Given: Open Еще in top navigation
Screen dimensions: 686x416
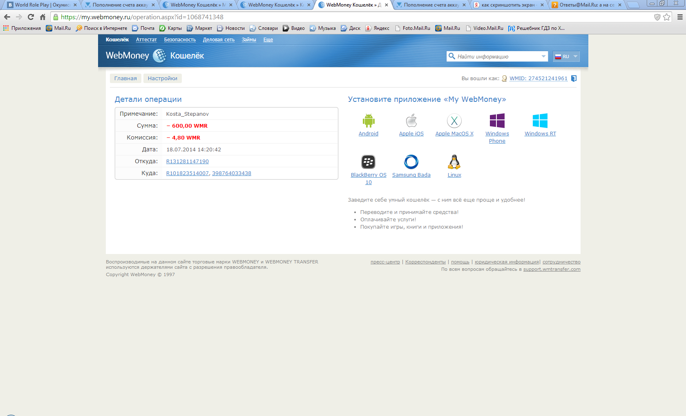Looking at the screenshot, I should tap(268, 40).
